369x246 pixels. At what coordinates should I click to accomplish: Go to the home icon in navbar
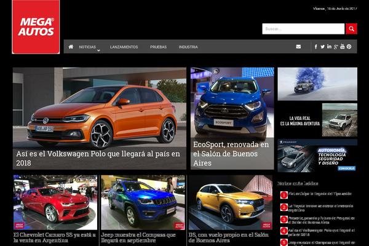coord(71,47)
